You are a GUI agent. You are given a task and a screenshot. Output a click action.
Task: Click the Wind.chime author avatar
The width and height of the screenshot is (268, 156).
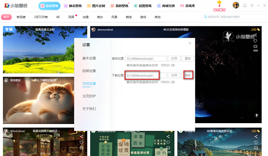(6, 131)
